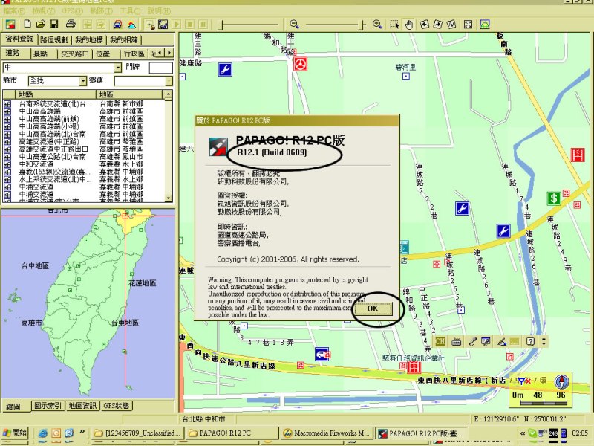The width and height of the screenshot is (594, 446).
Task: Click the question mark on the IME bar
Action: click(x=530, y=341)
